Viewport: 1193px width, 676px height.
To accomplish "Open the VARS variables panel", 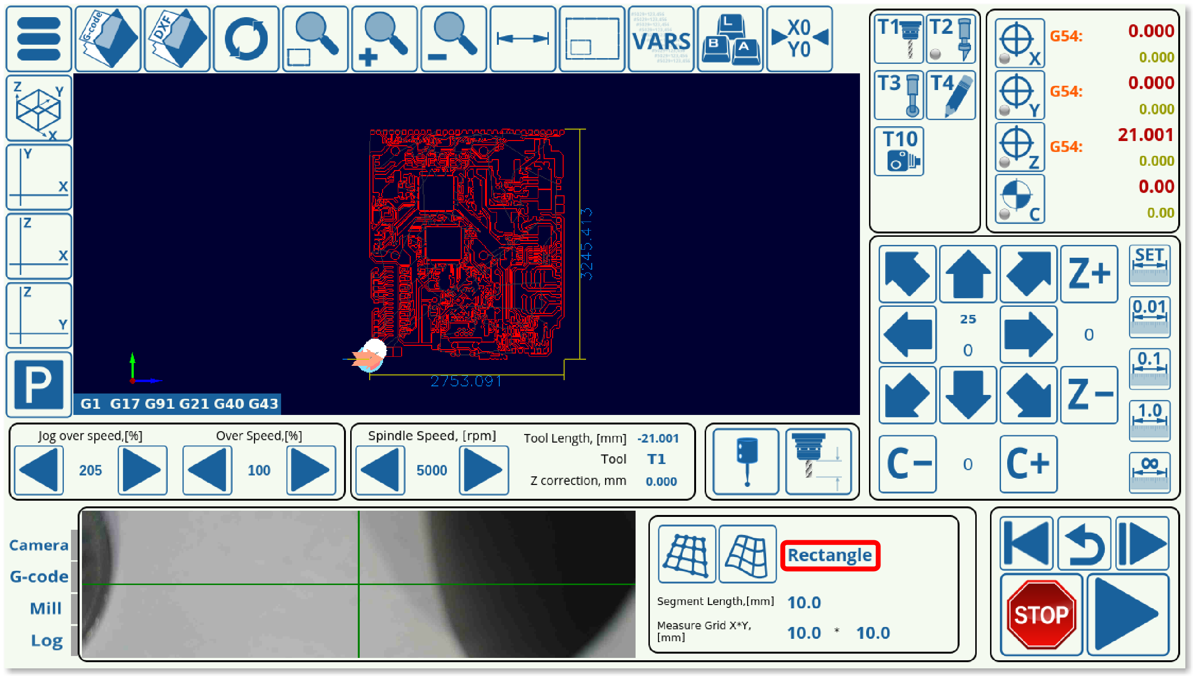I will 661,39.
